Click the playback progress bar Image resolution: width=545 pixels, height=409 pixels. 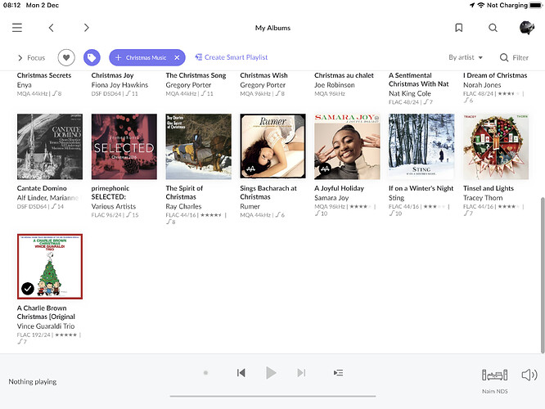pyautogui.click(x=272, y=396)
